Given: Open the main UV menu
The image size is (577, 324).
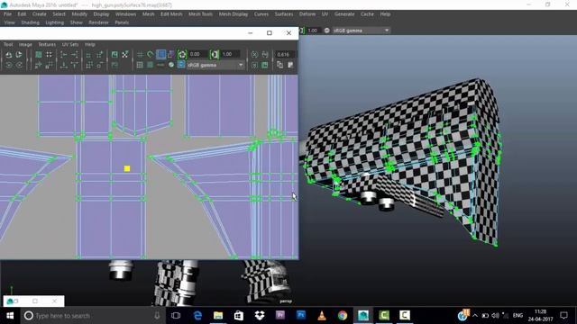Looking at the screenshot, I should (325, 14).
